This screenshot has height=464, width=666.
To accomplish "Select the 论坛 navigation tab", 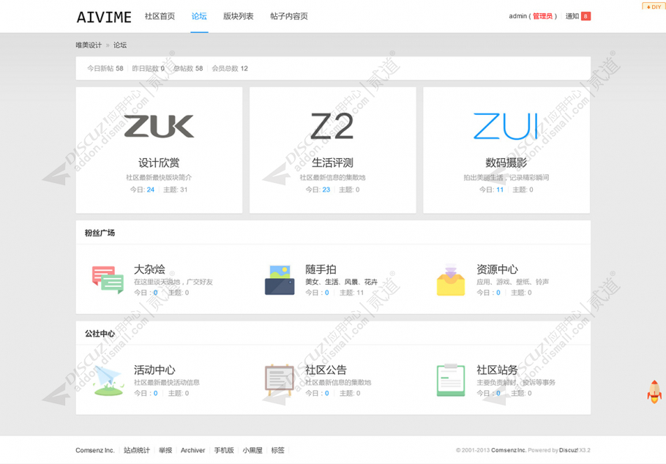I will tap(199, 16).
